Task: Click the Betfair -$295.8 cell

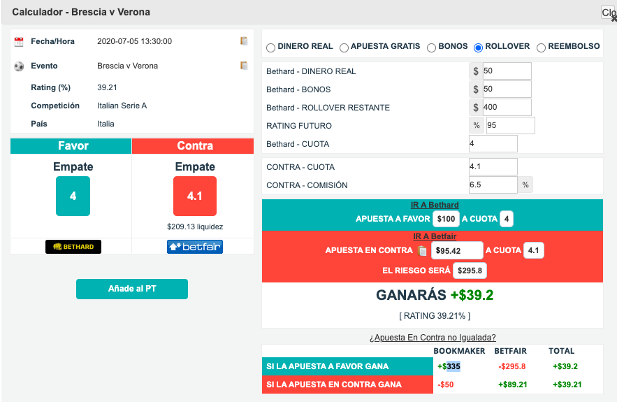Action: coord(512,366)
